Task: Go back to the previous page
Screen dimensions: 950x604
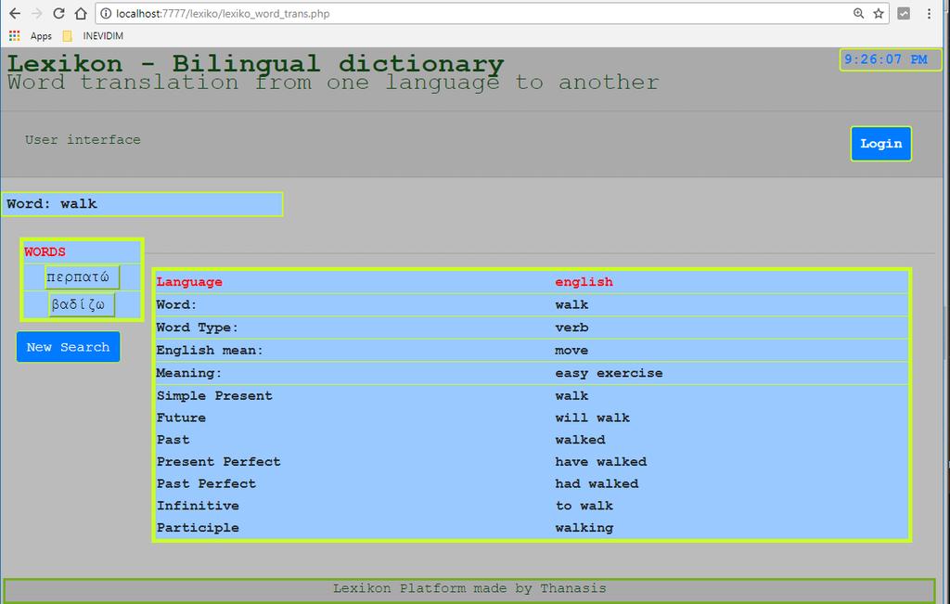Action: pyautogui.click(x=15, y=13)
